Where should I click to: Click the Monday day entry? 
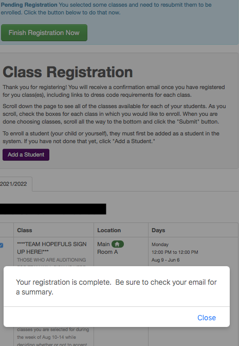pyautogui.click(x=160, y=244)
